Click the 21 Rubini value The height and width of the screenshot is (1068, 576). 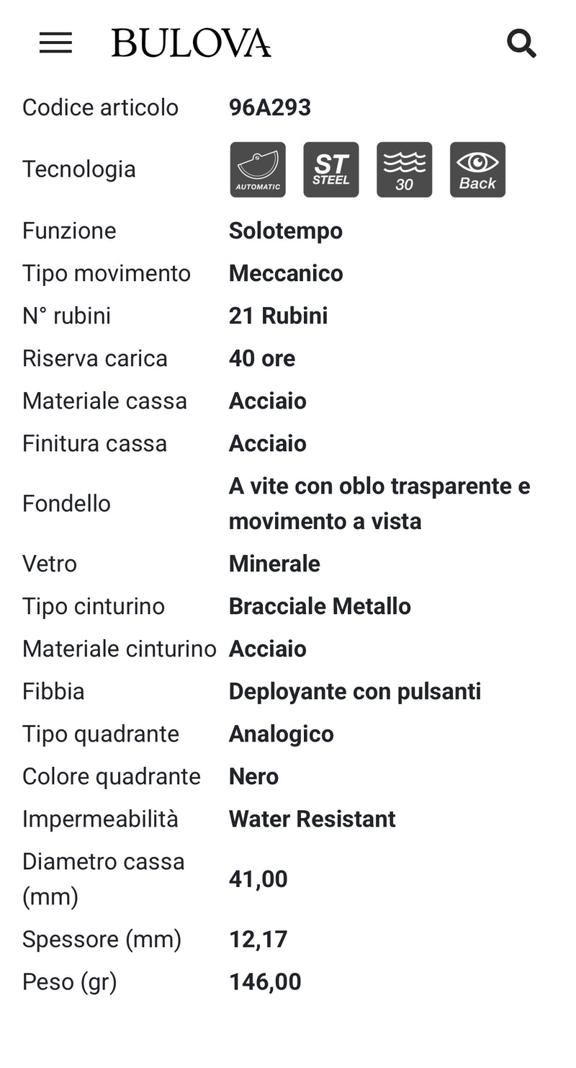point(279,316)
